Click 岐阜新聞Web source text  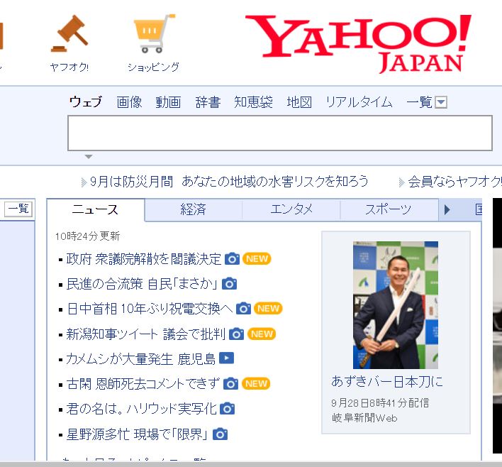pos(364,418)
